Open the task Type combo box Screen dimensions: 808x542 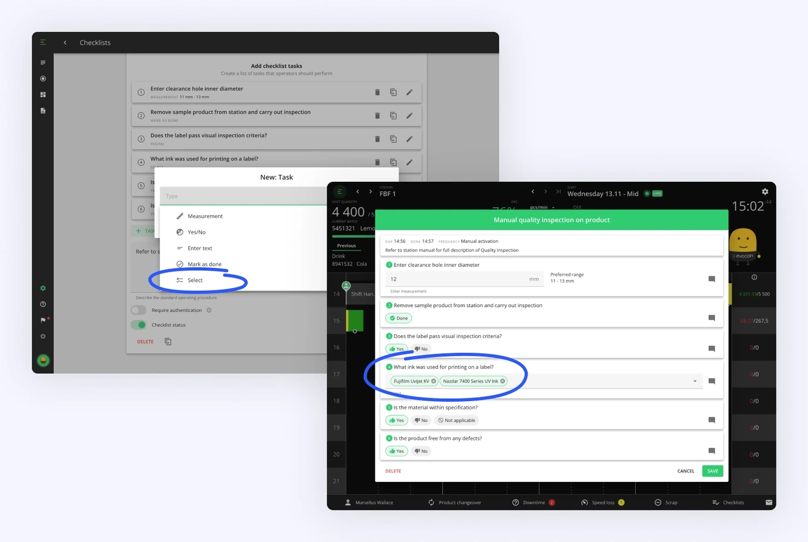coord(244,196)
